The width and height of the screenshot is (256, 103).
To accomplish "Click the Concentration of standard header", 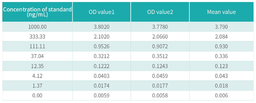I will click(x=37, y=12).
